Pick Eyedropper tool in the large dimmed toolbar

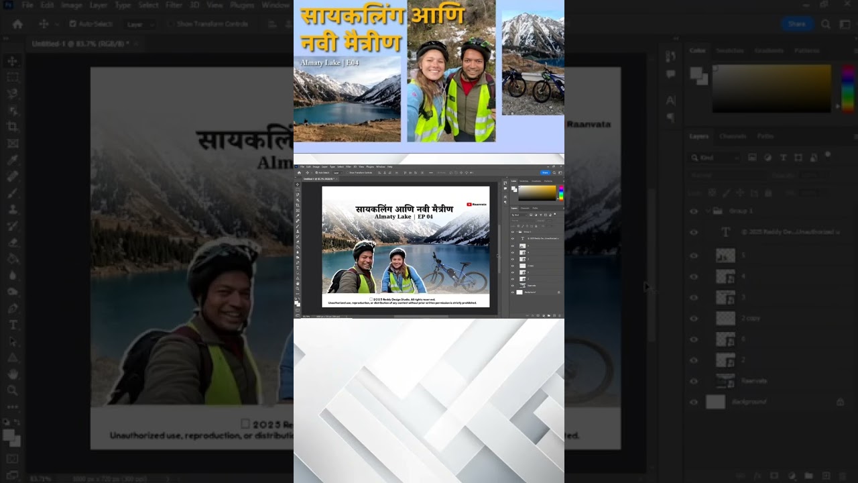(x=12, y=160)
